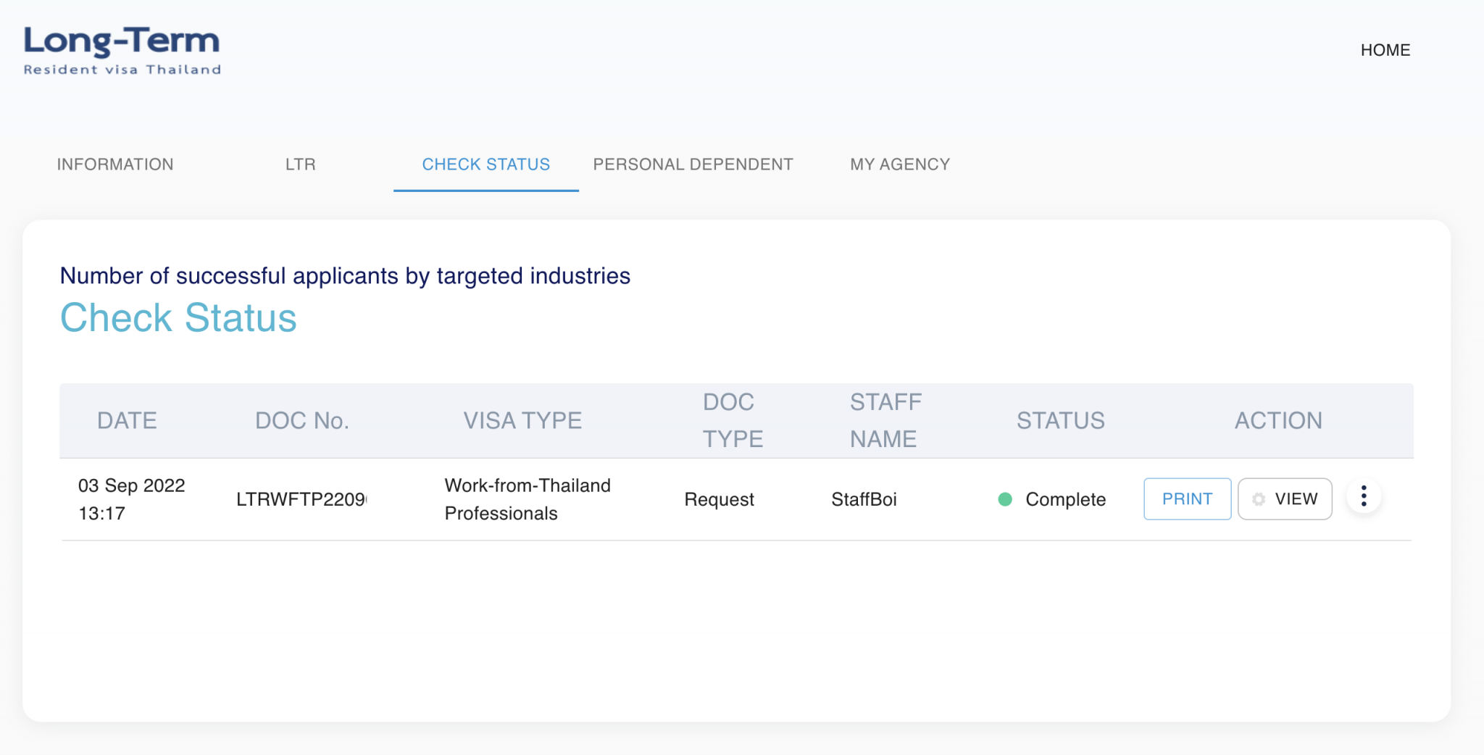Click the green Complete status dot
Screen dimensions: 1484x755
[1005, 499]
